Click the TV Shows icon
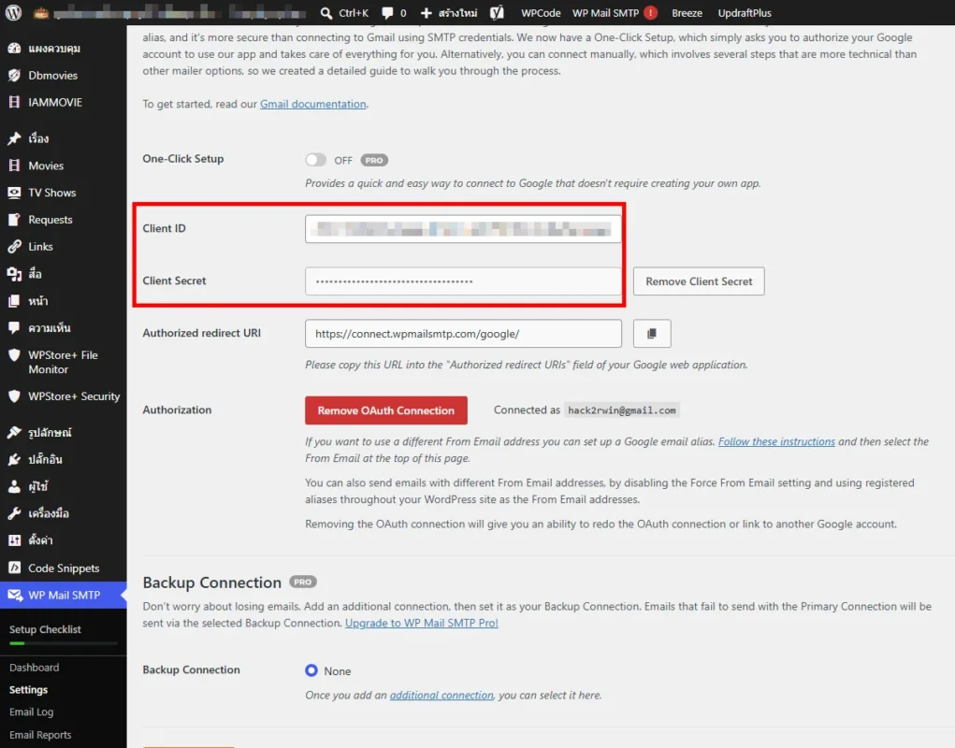 point(15,193)
